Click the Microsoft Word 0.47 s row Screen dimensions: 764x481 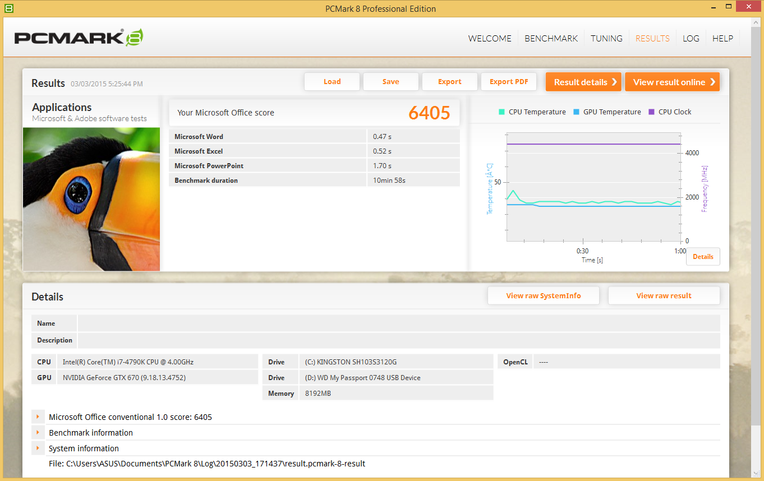pyautogui.click(x=314, y=136)
